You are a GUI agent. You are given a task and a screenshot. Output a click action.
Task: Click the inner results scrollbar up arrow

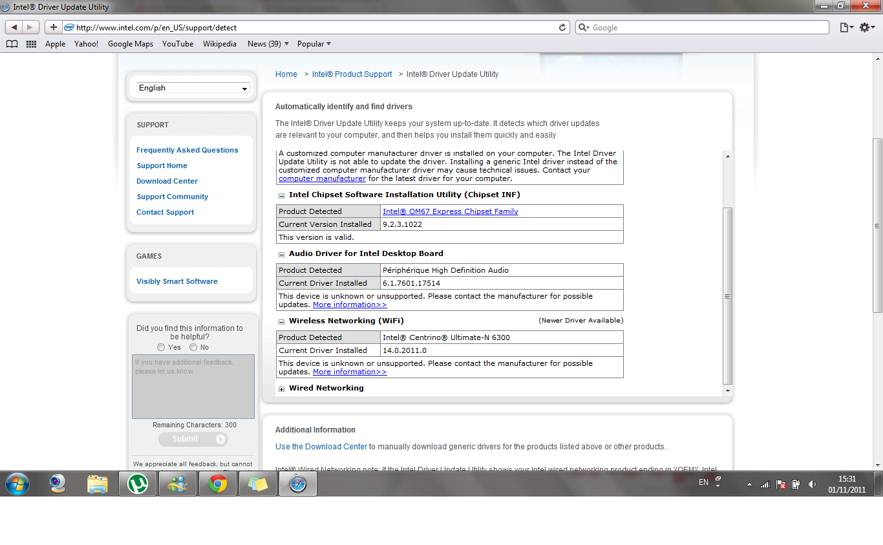(x=728, y=156)
